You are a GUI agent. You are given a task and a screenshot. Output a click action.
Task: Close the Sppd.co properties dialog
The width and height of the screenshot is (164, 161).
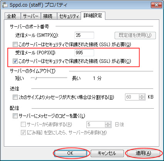(156, 5)
